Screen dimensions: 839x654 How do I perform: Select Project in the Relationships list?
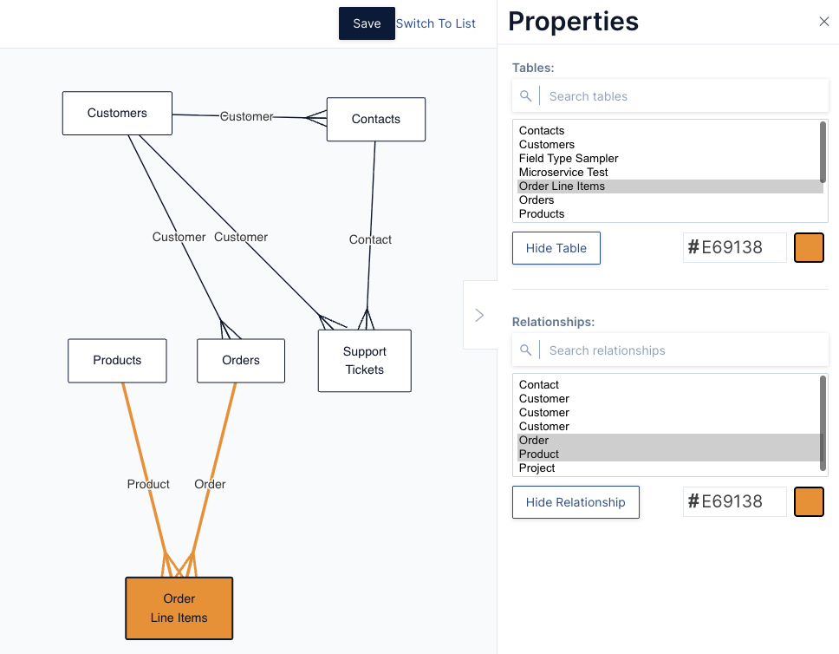(x=669, y=468)
